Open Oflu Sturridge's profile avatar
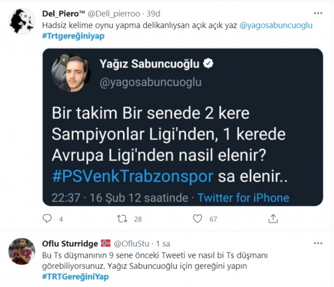This screenshot has width=334, height=287. point(22,251)
